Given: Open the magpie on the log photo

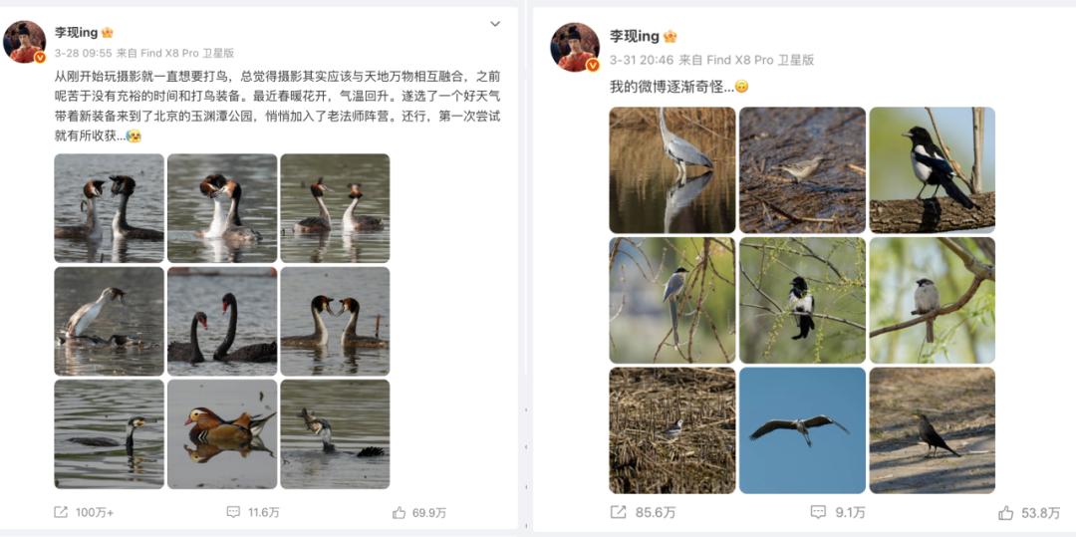Looking at the screenshot, I should point(932,170).
